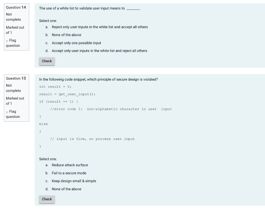Choose 'Fail to a secure mode' answer

42,173
